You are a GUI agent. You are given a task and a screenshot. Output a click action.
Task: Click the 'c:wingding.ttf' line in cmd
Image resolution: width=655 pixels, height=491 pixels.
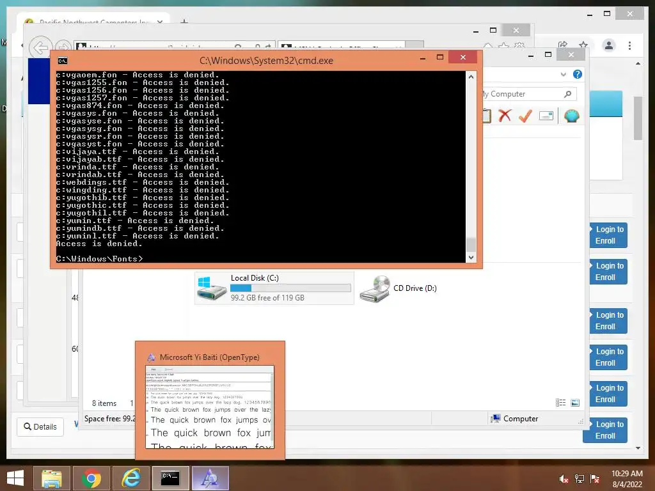click(143, 190)
